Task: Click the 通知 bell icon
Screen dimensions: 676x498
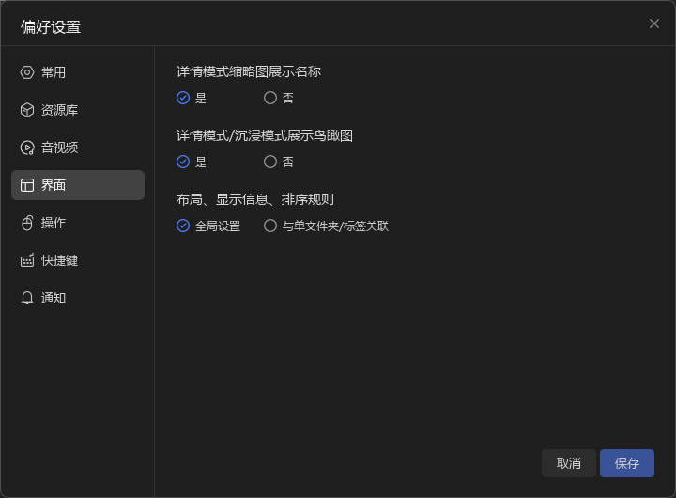Action: coord(27,298)
